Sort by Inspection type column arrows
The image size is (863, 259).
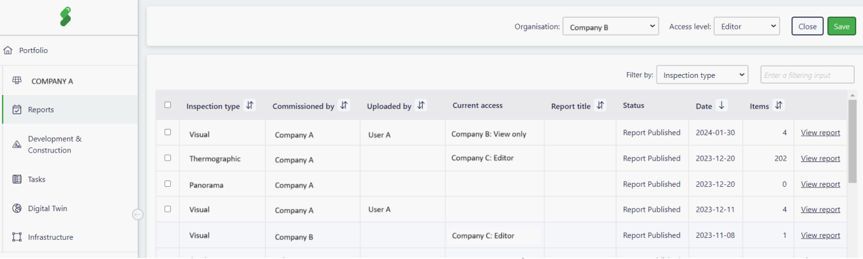click(250, 106)
